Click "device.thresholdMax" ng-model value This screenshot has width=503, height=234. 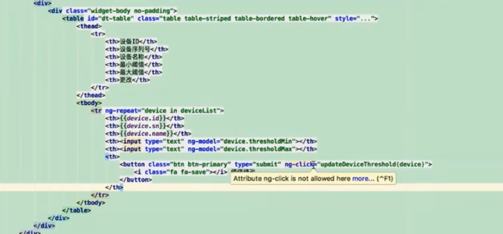pos(258,149)
